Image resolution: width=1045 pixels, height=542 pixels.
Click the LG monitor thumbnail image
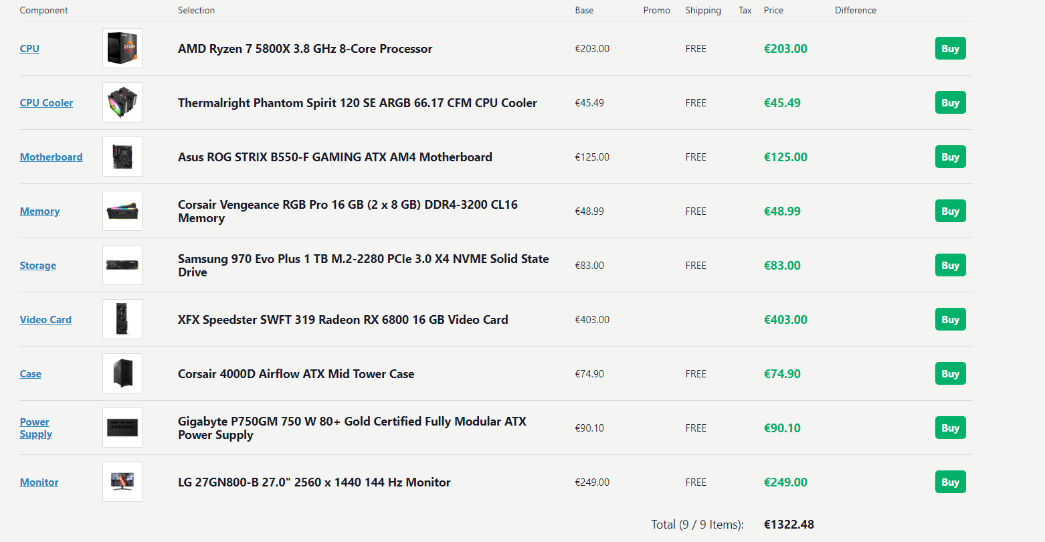click(x=122, y=481)
